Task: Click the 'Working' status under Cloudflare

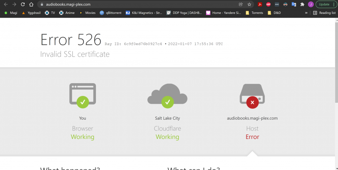Action: (167, 137)
